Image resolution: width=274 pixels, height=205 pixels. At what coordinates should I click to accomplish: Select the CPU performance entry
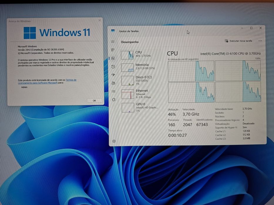point(142,55)
